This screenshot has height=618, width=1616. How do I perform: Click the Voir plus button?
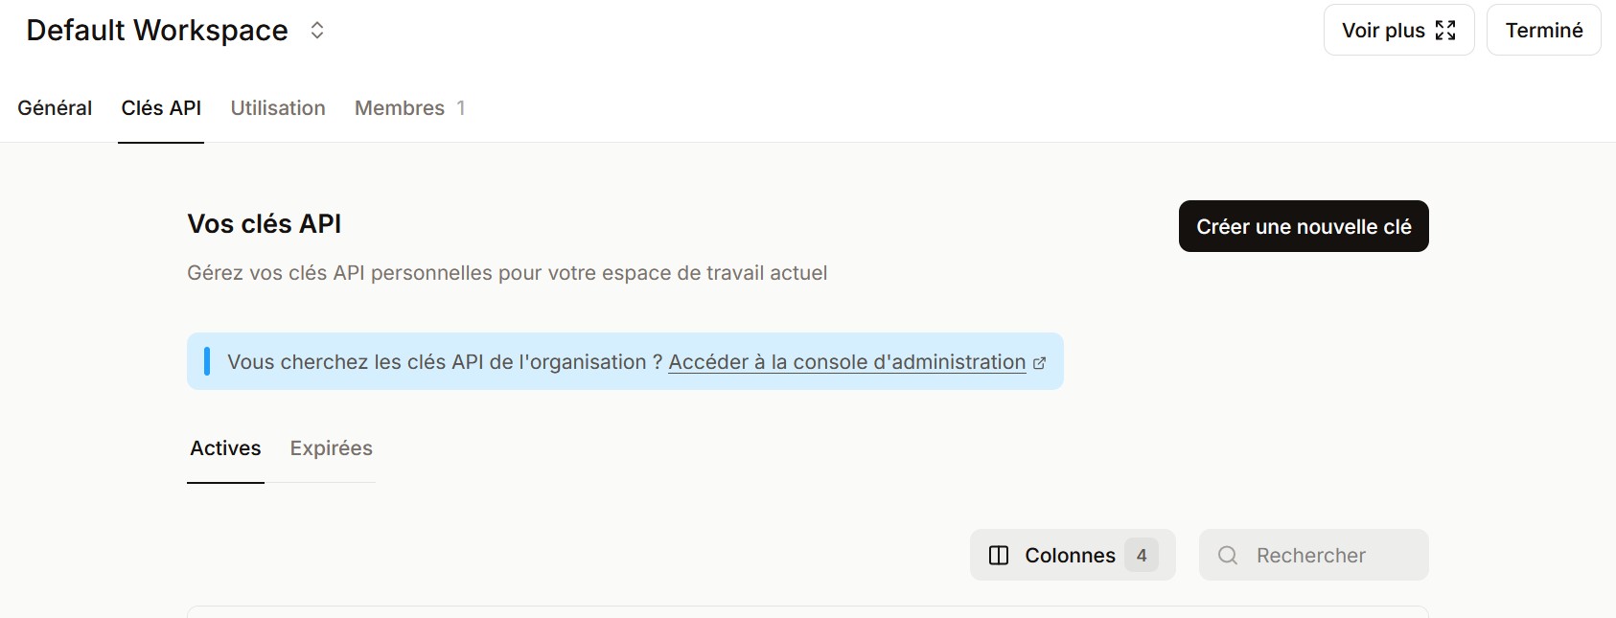pyautogui.click(x=1397, y=30)
